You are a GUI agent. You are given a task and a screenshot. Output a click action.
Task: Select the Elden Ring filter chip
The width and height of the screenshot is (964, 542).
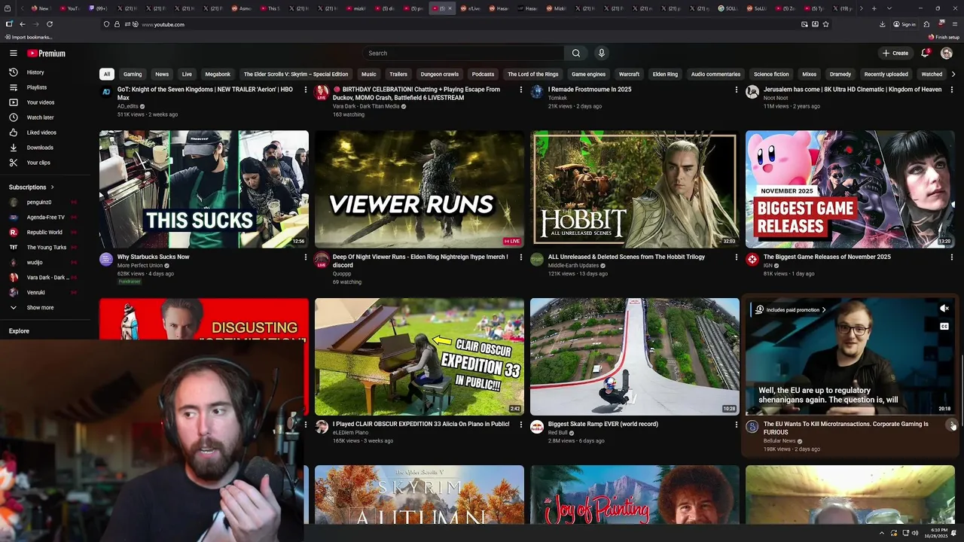(x=665, y=75)
